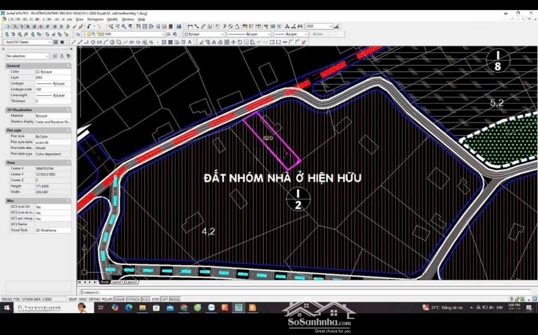Click the Help question mark toolbar icon

(179, 26)
